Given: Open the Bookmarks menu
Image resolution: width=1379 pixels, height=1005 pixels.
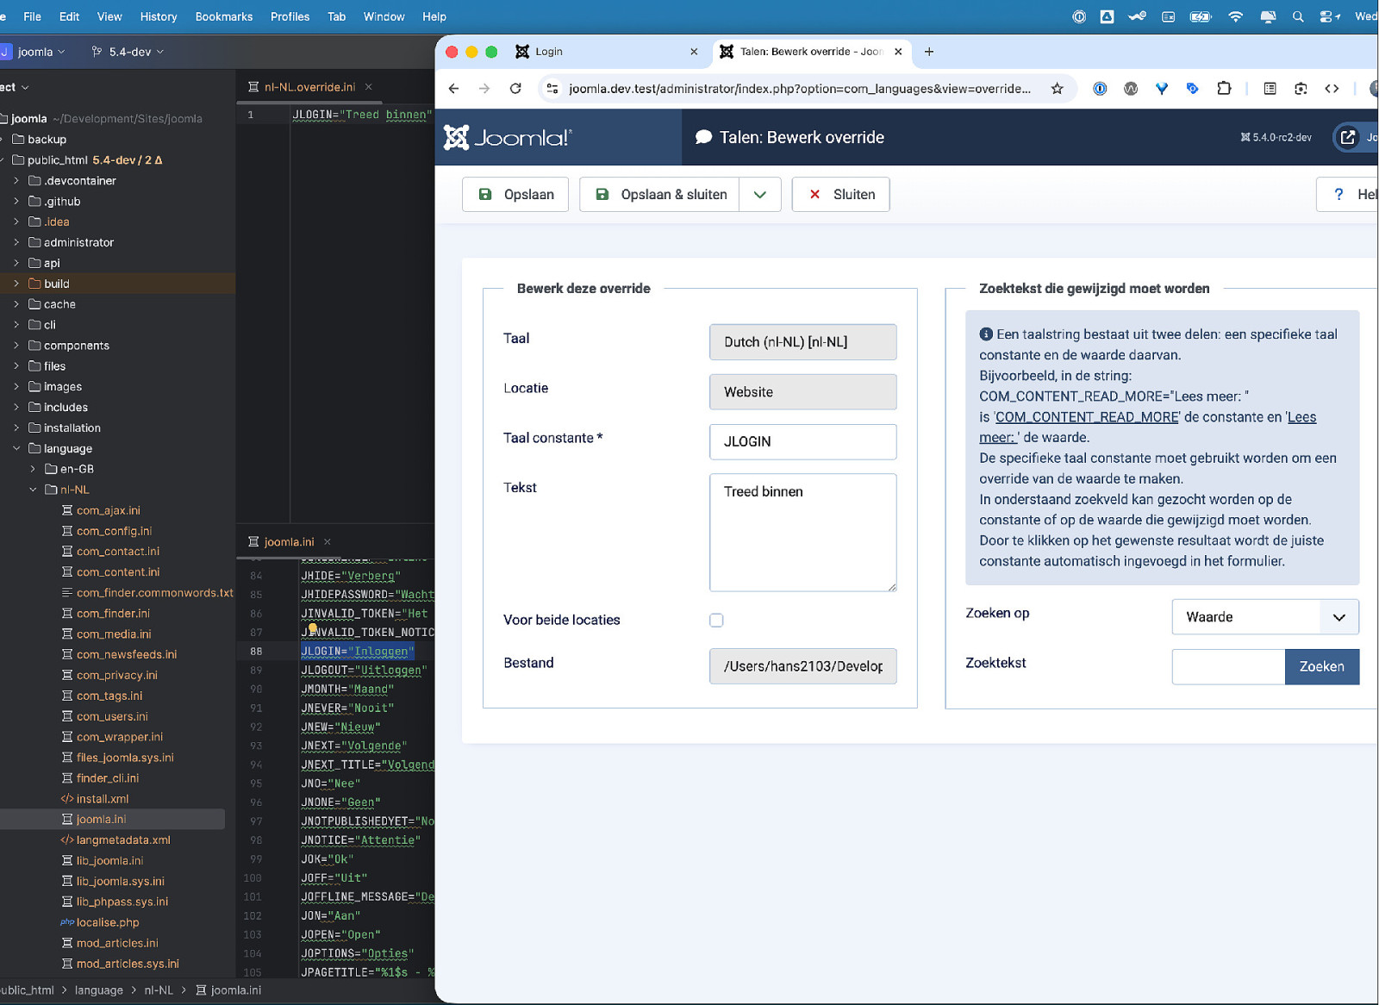Looking at the screenshot, I should click(223, 16).
